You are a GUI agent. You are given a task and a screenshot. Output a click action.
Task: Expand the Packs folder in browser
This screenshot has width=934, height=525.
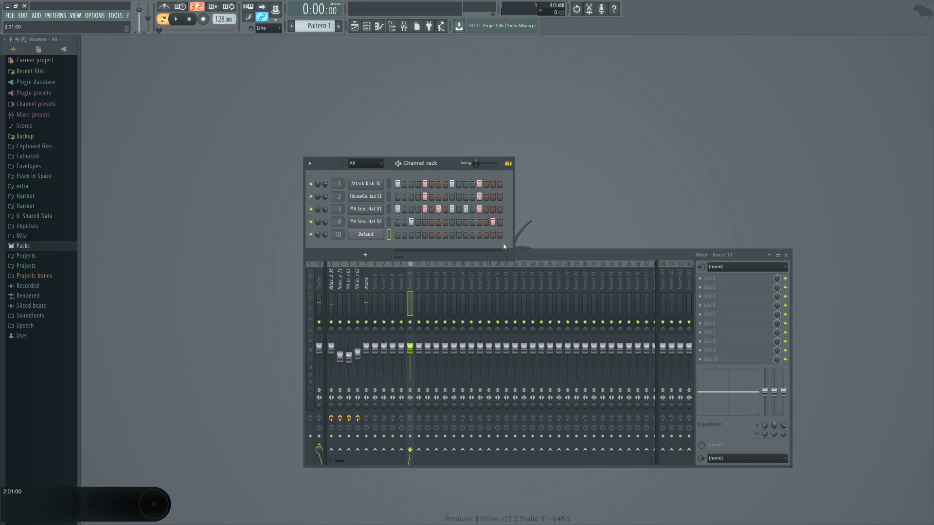tap(23, 245)
